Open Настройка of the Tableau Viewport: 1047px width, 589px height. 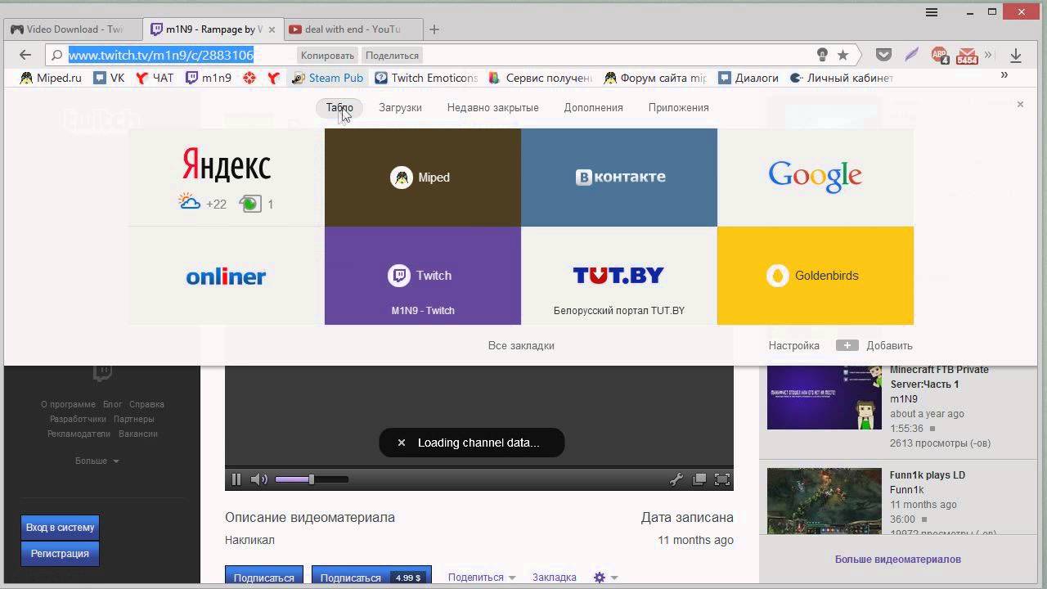793,345
